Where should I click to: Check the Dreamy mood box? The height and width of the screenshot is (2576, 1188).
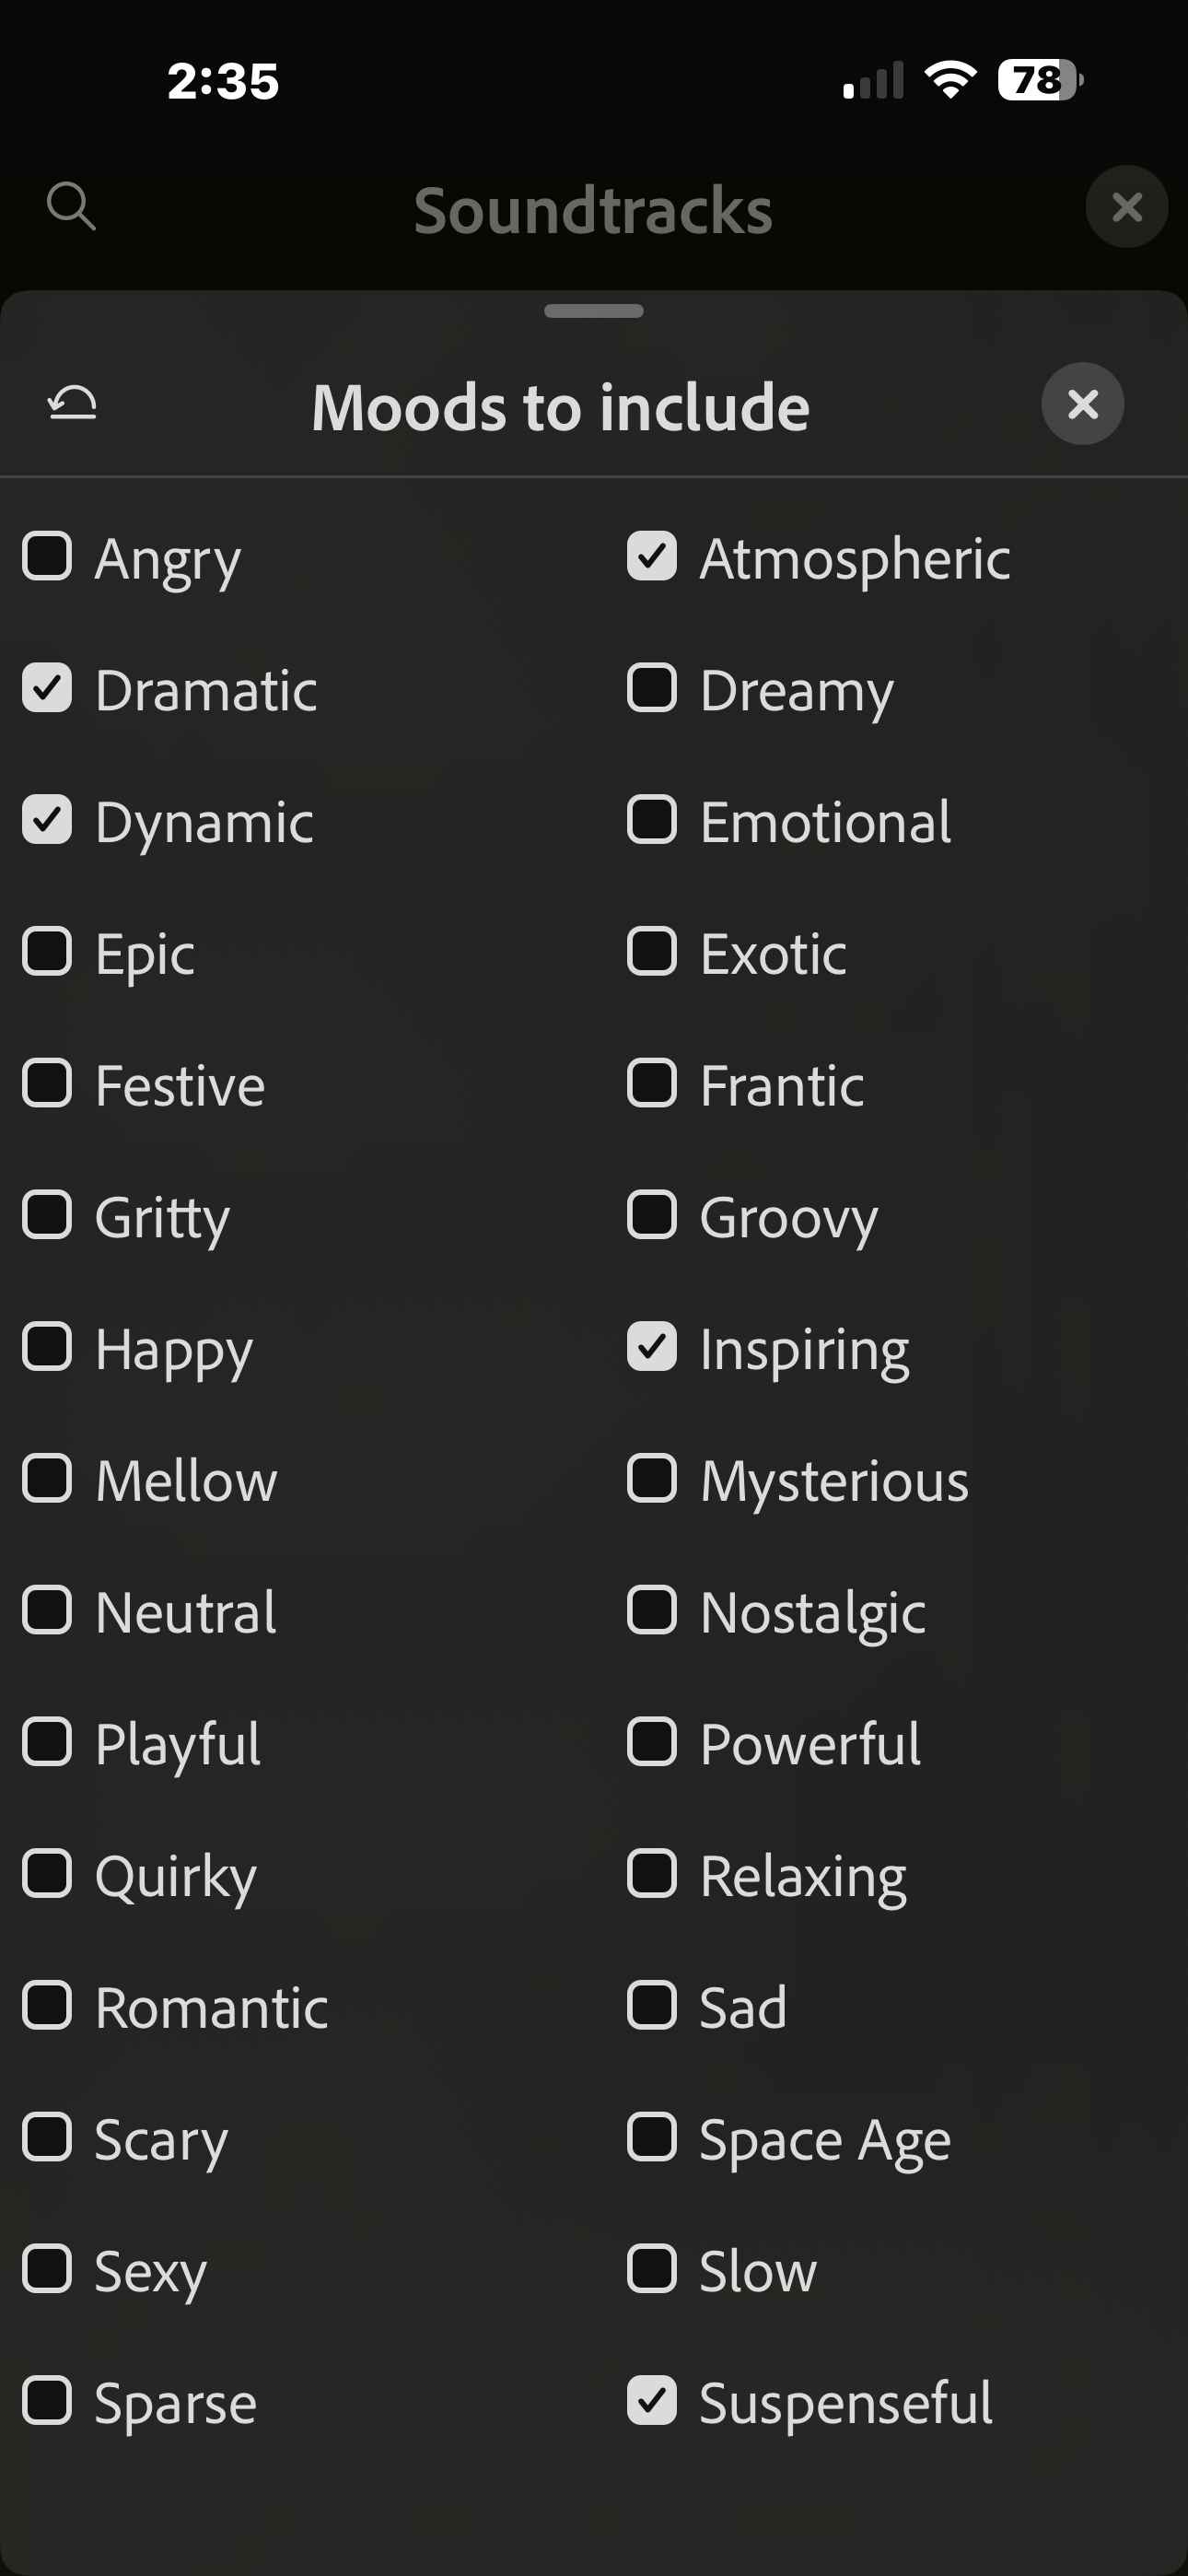(652, 689)
